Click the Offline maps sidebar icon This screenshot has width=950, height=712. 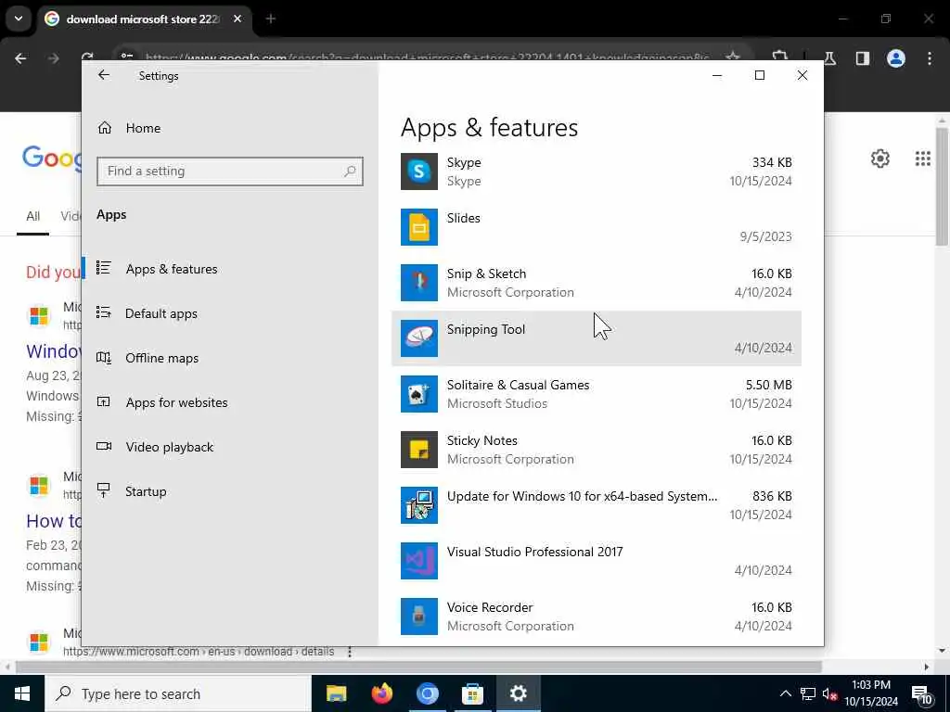pos(104,358)
